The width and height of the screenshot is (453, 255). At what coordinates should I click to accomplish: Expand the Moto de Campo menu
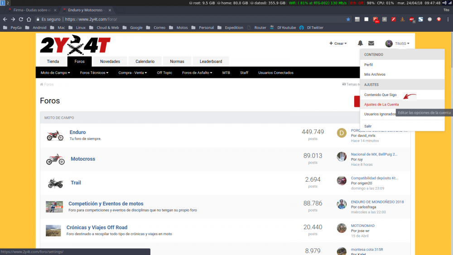(x=55, y=73)
